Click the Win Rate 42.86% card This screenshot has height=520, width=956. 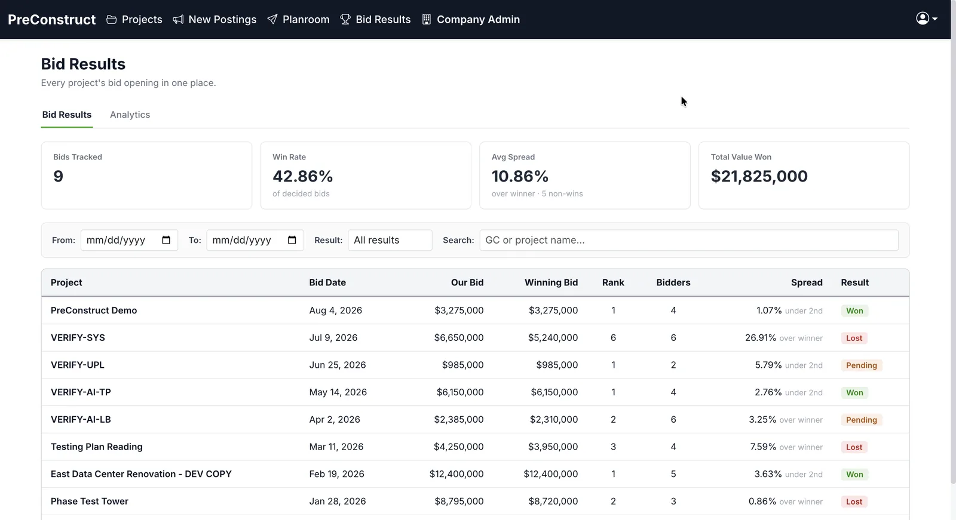(x=366, y=176)
